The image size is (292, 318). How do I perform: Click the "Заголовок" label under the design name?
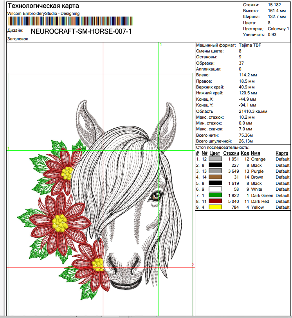18,39
